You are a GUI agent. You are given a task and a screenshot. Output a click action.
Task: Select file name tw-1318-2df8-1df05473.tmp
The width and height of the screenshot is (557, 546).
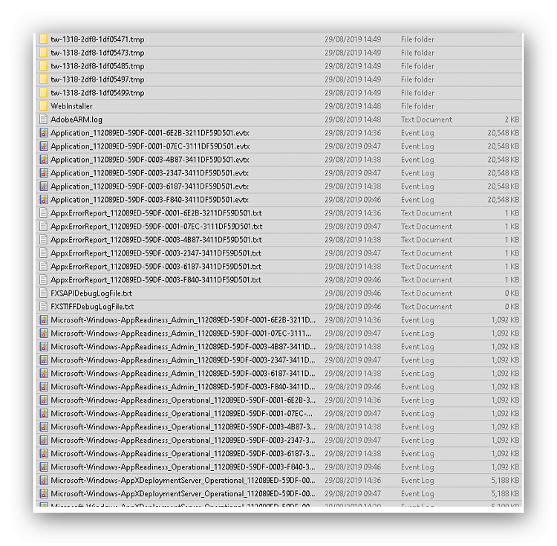click(x=97, y=53)
